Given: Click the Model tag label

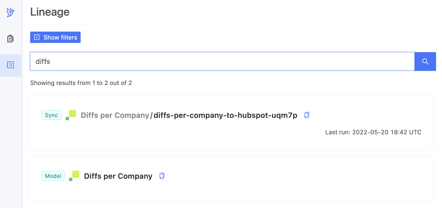Looking at the screenshot, I should coord(53,176).
